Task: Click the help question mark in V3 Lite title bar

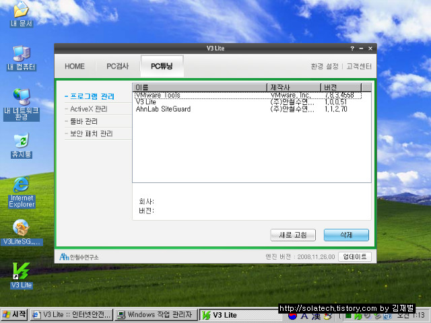Action: 352,48
